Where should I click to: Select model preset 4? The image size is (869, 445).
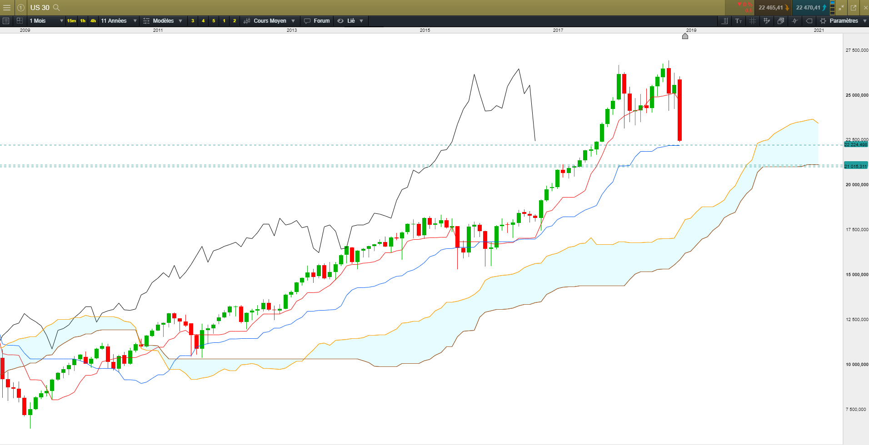click(203, 21)
